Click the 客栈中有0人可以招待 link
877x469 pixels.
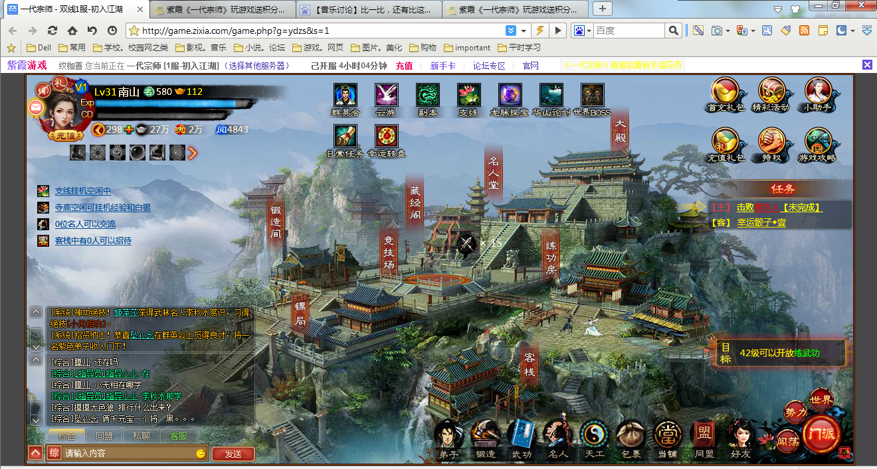[x=93, y=241]
